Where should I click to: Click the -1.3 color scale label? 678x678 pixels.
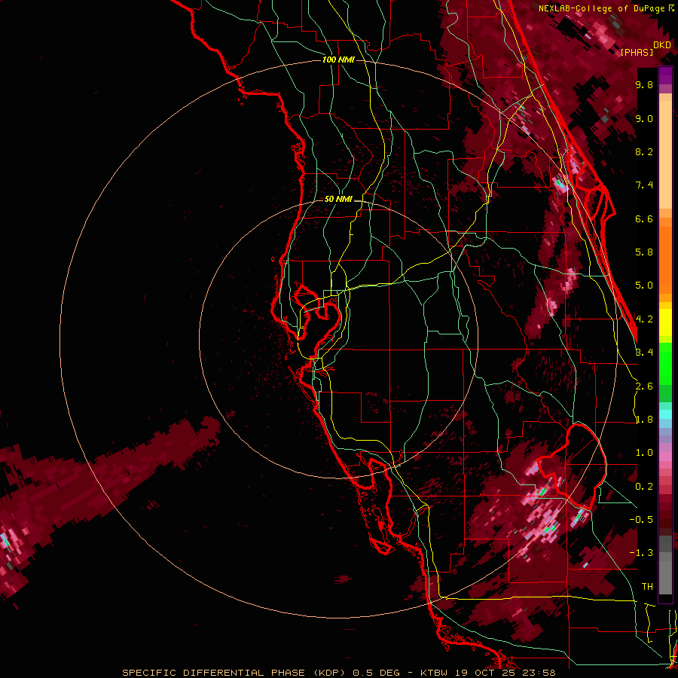point(641,553)
